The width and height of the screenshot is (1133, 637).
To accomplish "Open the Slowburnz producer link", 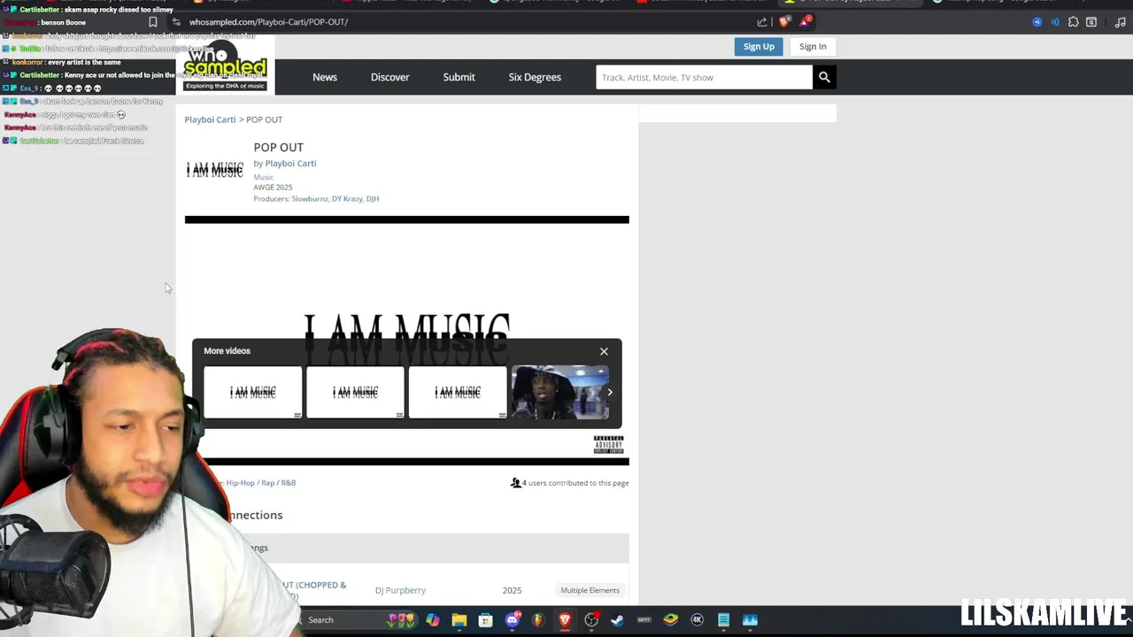I will [310, 199].
